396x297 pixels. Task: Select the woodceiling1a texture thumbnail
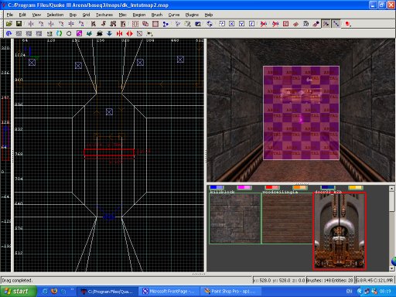pyautogui.click(x=287, y=218)
